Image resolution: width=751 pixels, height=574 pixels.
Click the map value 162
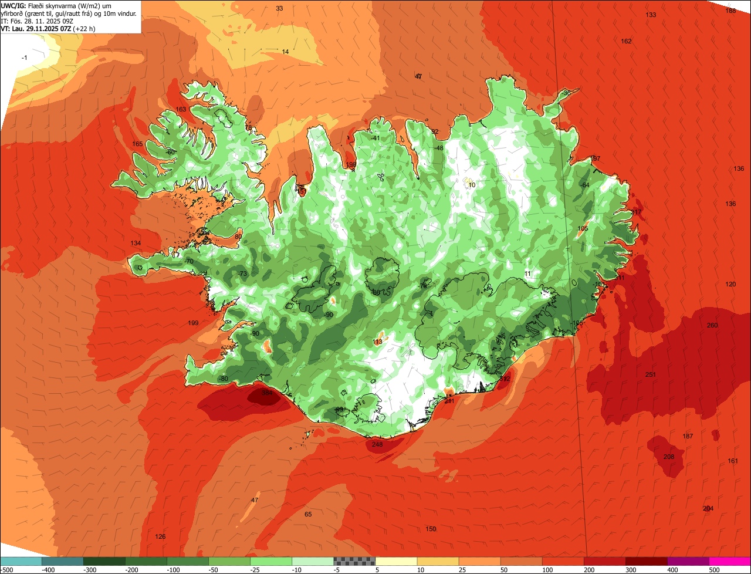(626, 41)
